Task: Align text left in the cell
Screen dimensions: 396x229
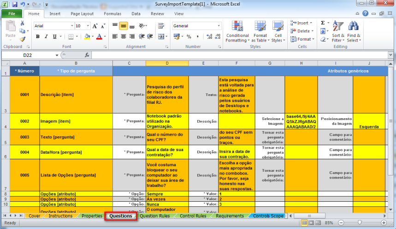Action: pyautogui.click(x=115, y=36)
